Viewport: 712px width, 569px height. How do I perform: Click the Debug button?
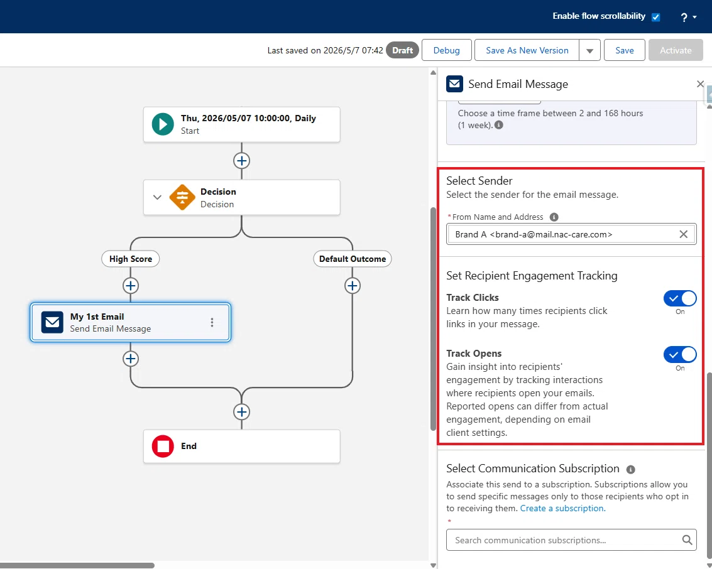[x=446, y=50]
